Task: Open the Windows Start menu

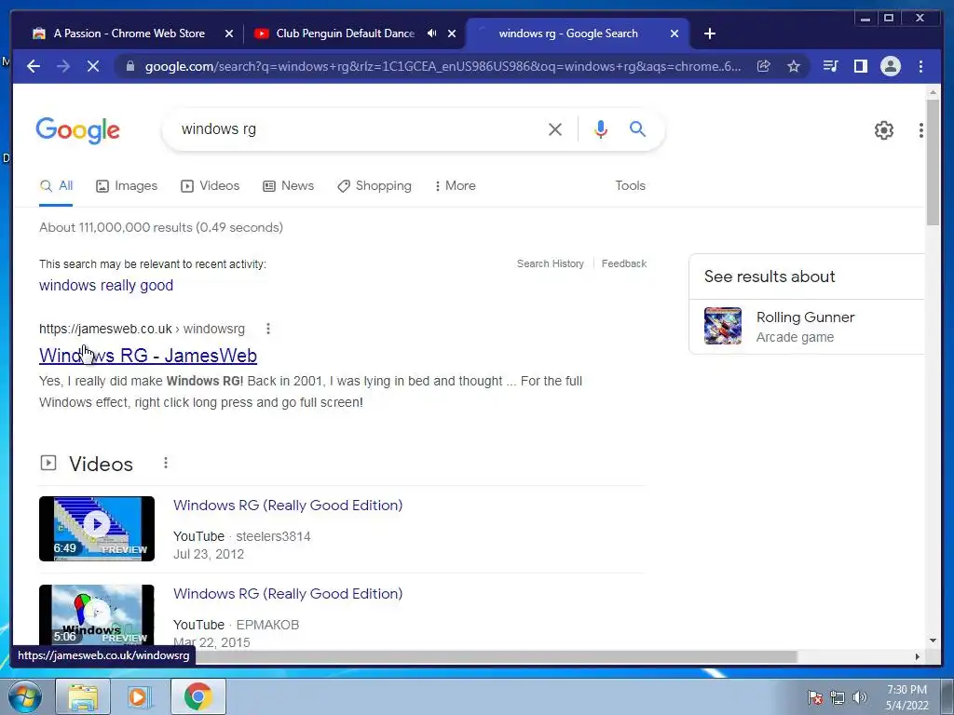Action: [x=25, y=696]
